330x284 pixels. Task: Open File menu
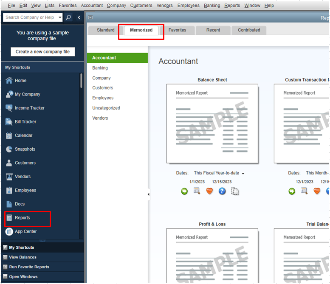point(11,6)
